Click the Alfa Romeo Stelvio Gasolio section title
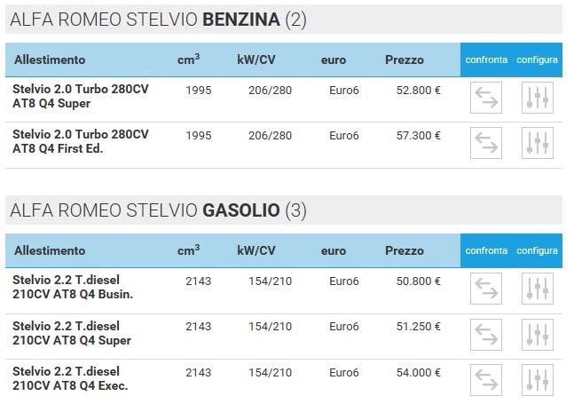The width and height of the screenshot is (574, 404). click(158, 210)
